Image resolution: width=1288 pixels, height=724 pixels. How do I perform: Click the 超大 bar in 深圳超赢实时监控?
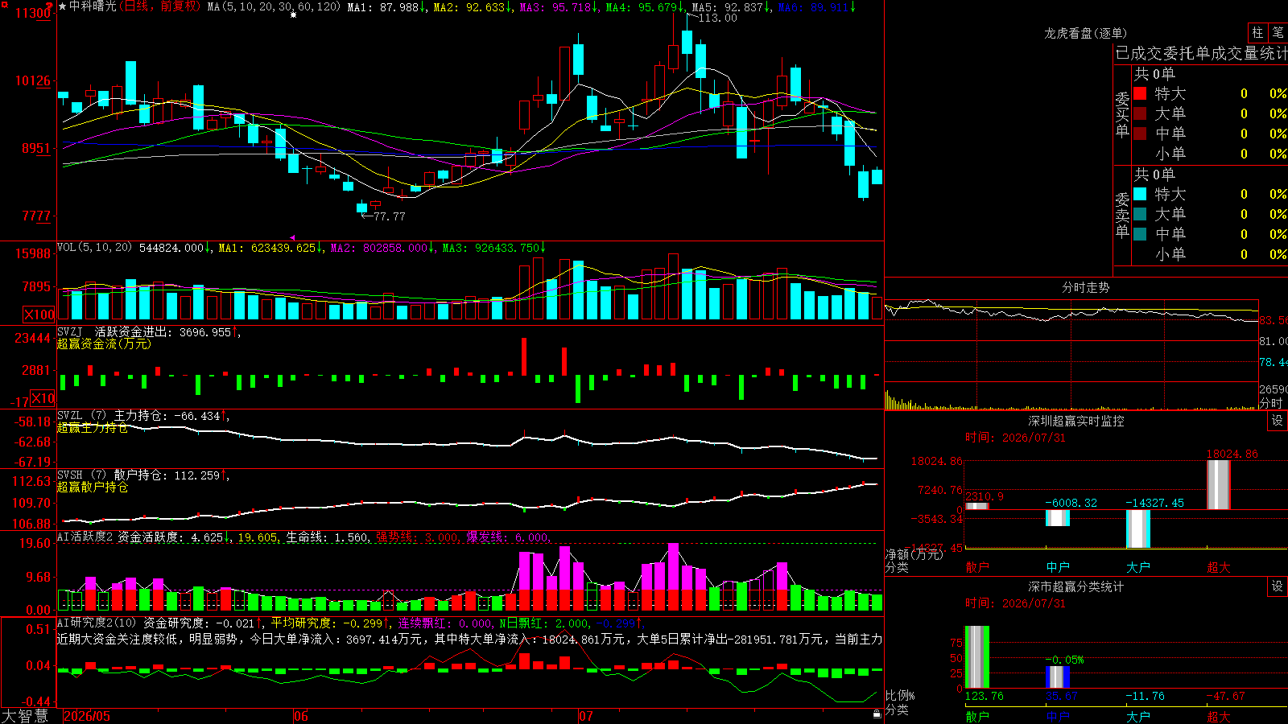click(1219, 485)
